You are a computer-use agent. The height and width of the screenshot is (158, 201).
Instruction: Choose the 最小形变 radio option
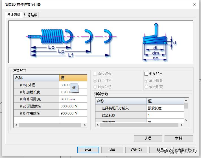(x=146, y=81)
